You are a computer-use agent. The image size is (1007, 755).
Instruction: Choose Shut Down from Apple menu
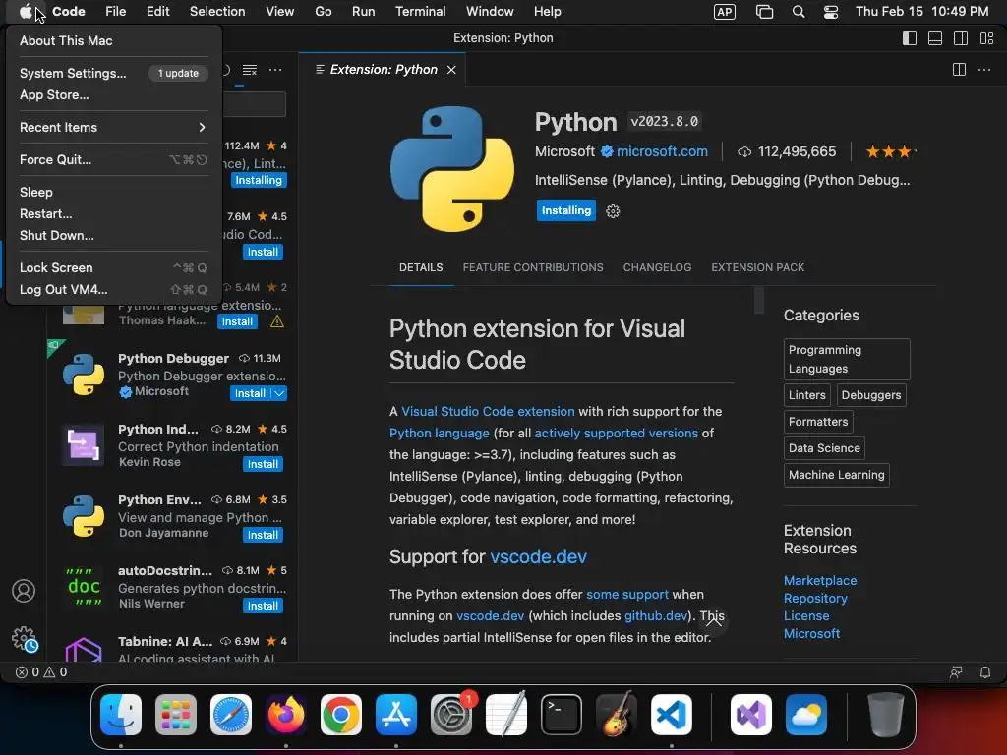(113, 236)
